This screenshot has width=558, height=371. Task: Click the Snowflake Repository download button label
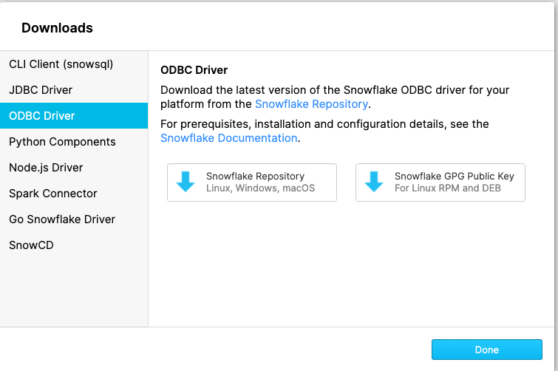point(255,177)
